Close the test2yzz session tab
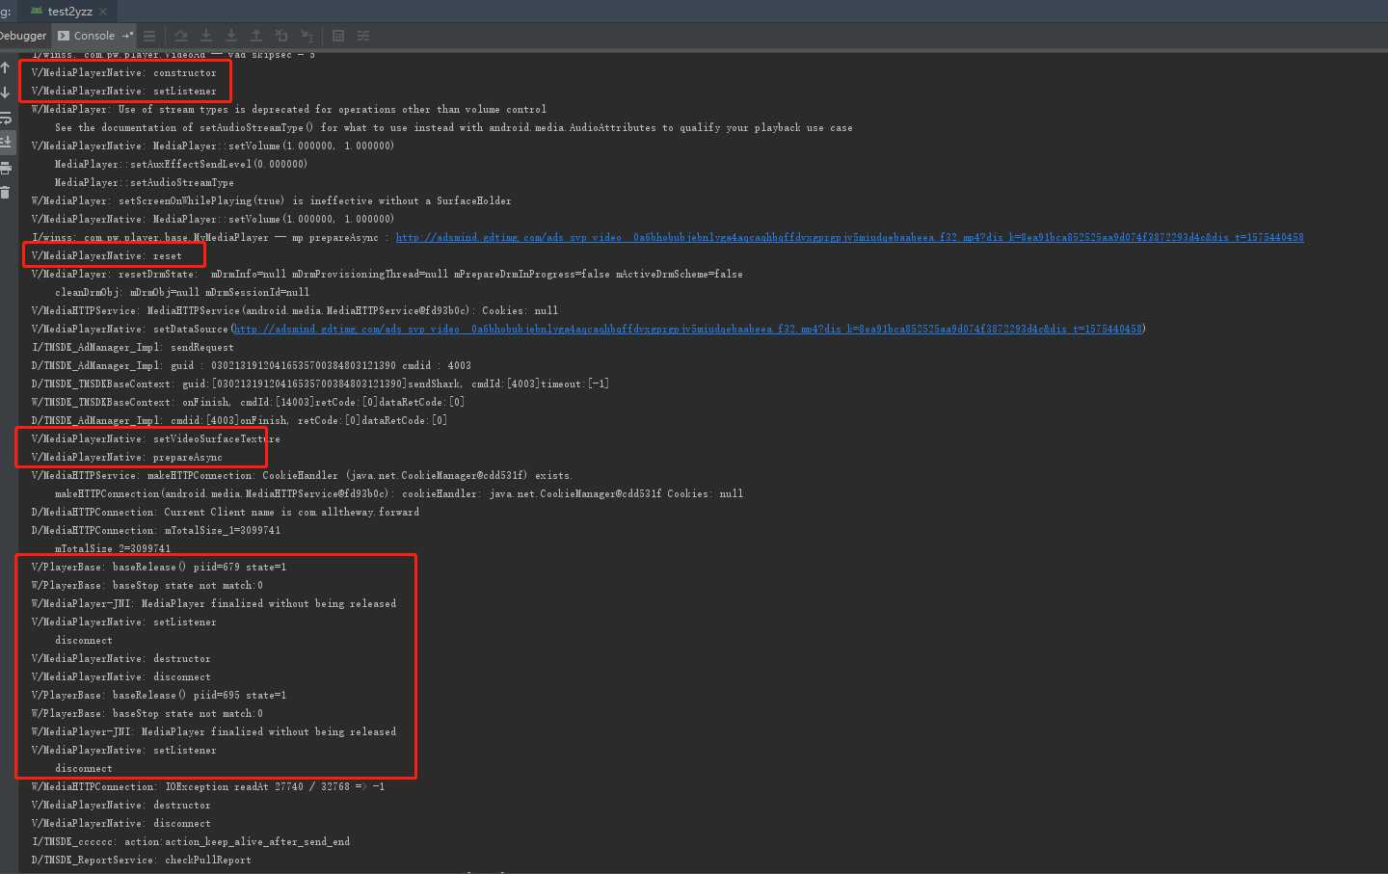 (103, 12)
